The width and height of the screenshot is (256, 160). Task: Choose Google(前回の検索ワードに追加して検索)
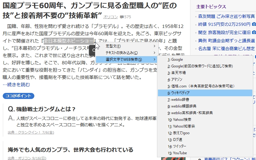205,66
